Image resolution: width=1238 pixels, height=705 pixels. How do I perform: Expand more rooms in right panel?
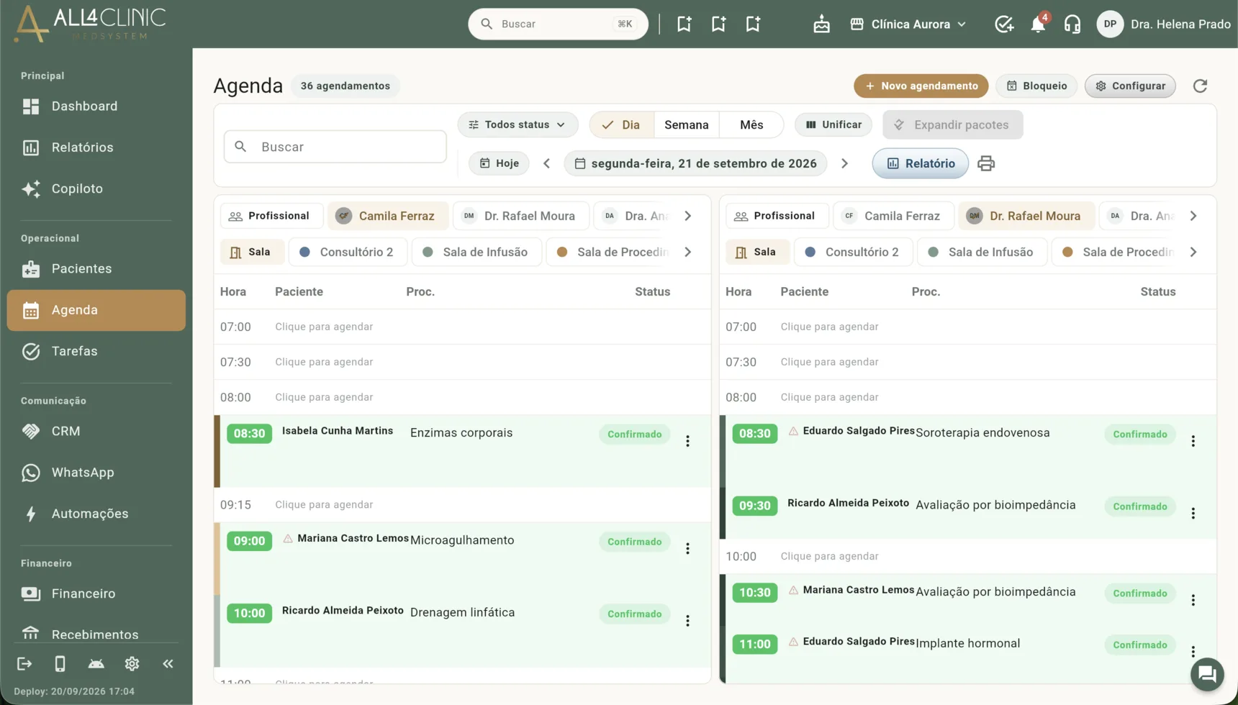click(1193, 252)
